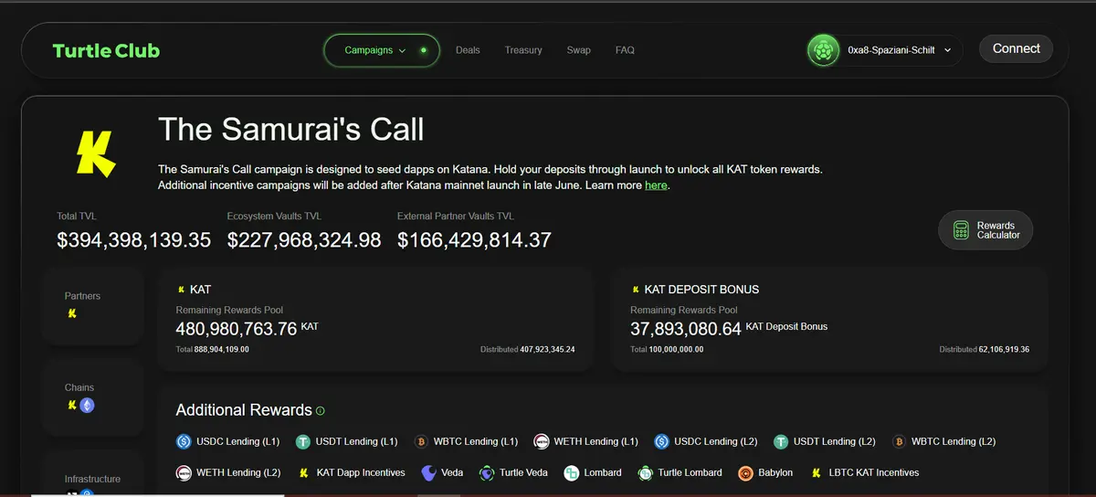Viewport: 1096px width, 497px height.
Task: Expand the 0xa8-Spaziani-Schilt account dropdown
Action: [884, 50]
